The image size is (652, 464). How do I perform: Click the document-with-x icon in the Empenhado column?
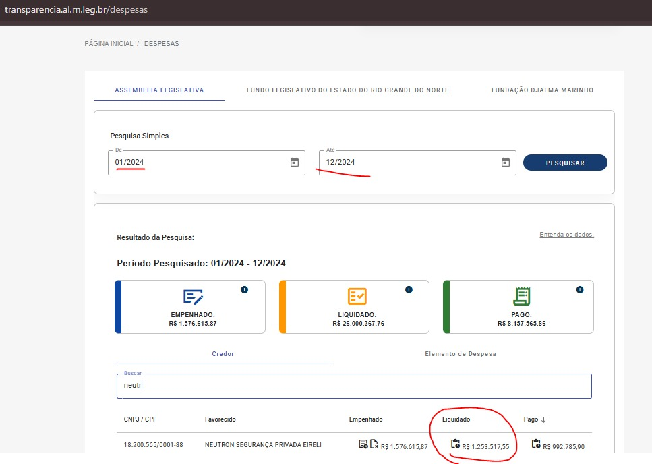[x=374, y=444]
